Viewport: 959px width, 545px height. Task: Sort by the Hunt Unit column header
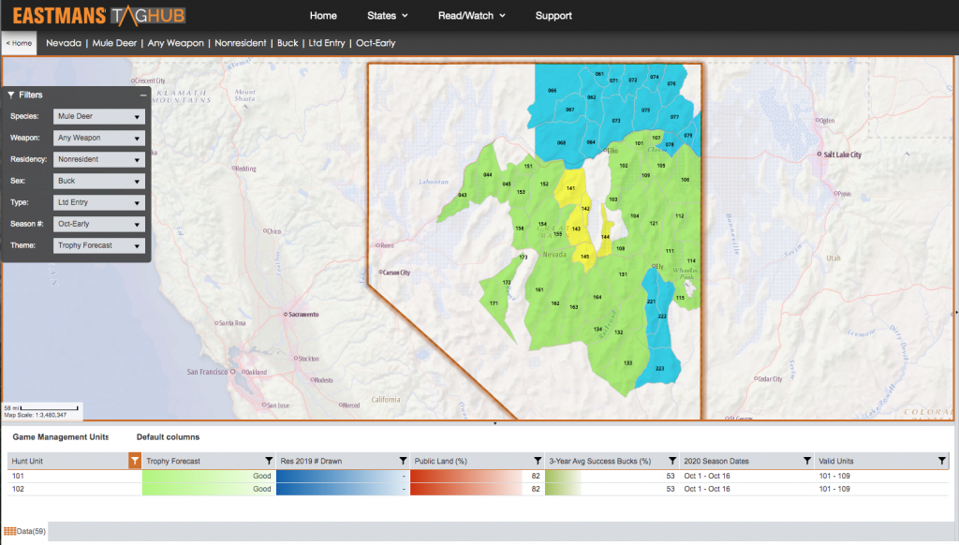[x=27, y=461]
